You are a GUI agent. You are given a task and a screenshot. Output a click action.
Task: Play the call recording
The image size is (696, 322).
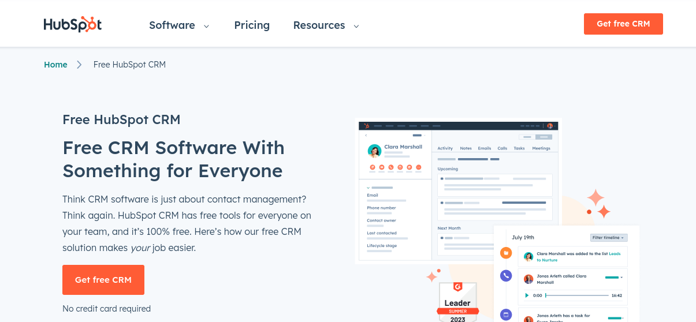point(527,295)
